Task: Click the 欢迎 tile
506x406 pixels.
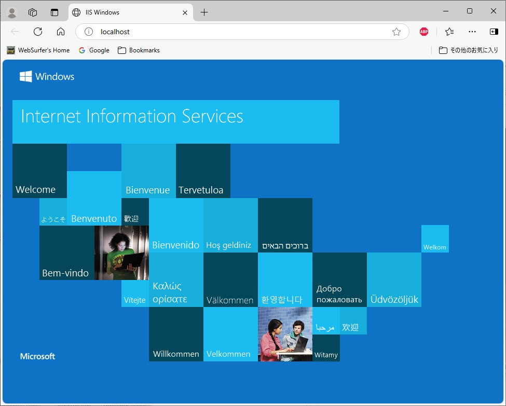Action: pyautogui.click(x=353, y=320)
